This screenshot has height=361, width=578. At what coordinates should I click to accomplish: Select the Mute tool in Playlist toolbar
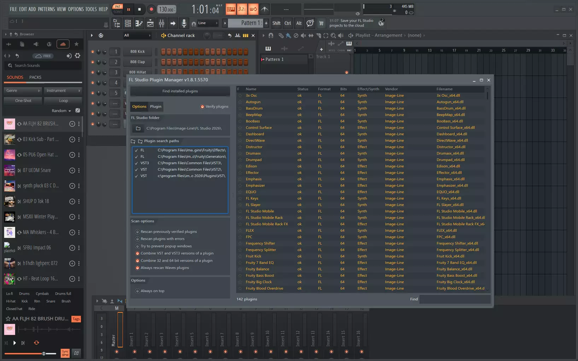point(303,35)
